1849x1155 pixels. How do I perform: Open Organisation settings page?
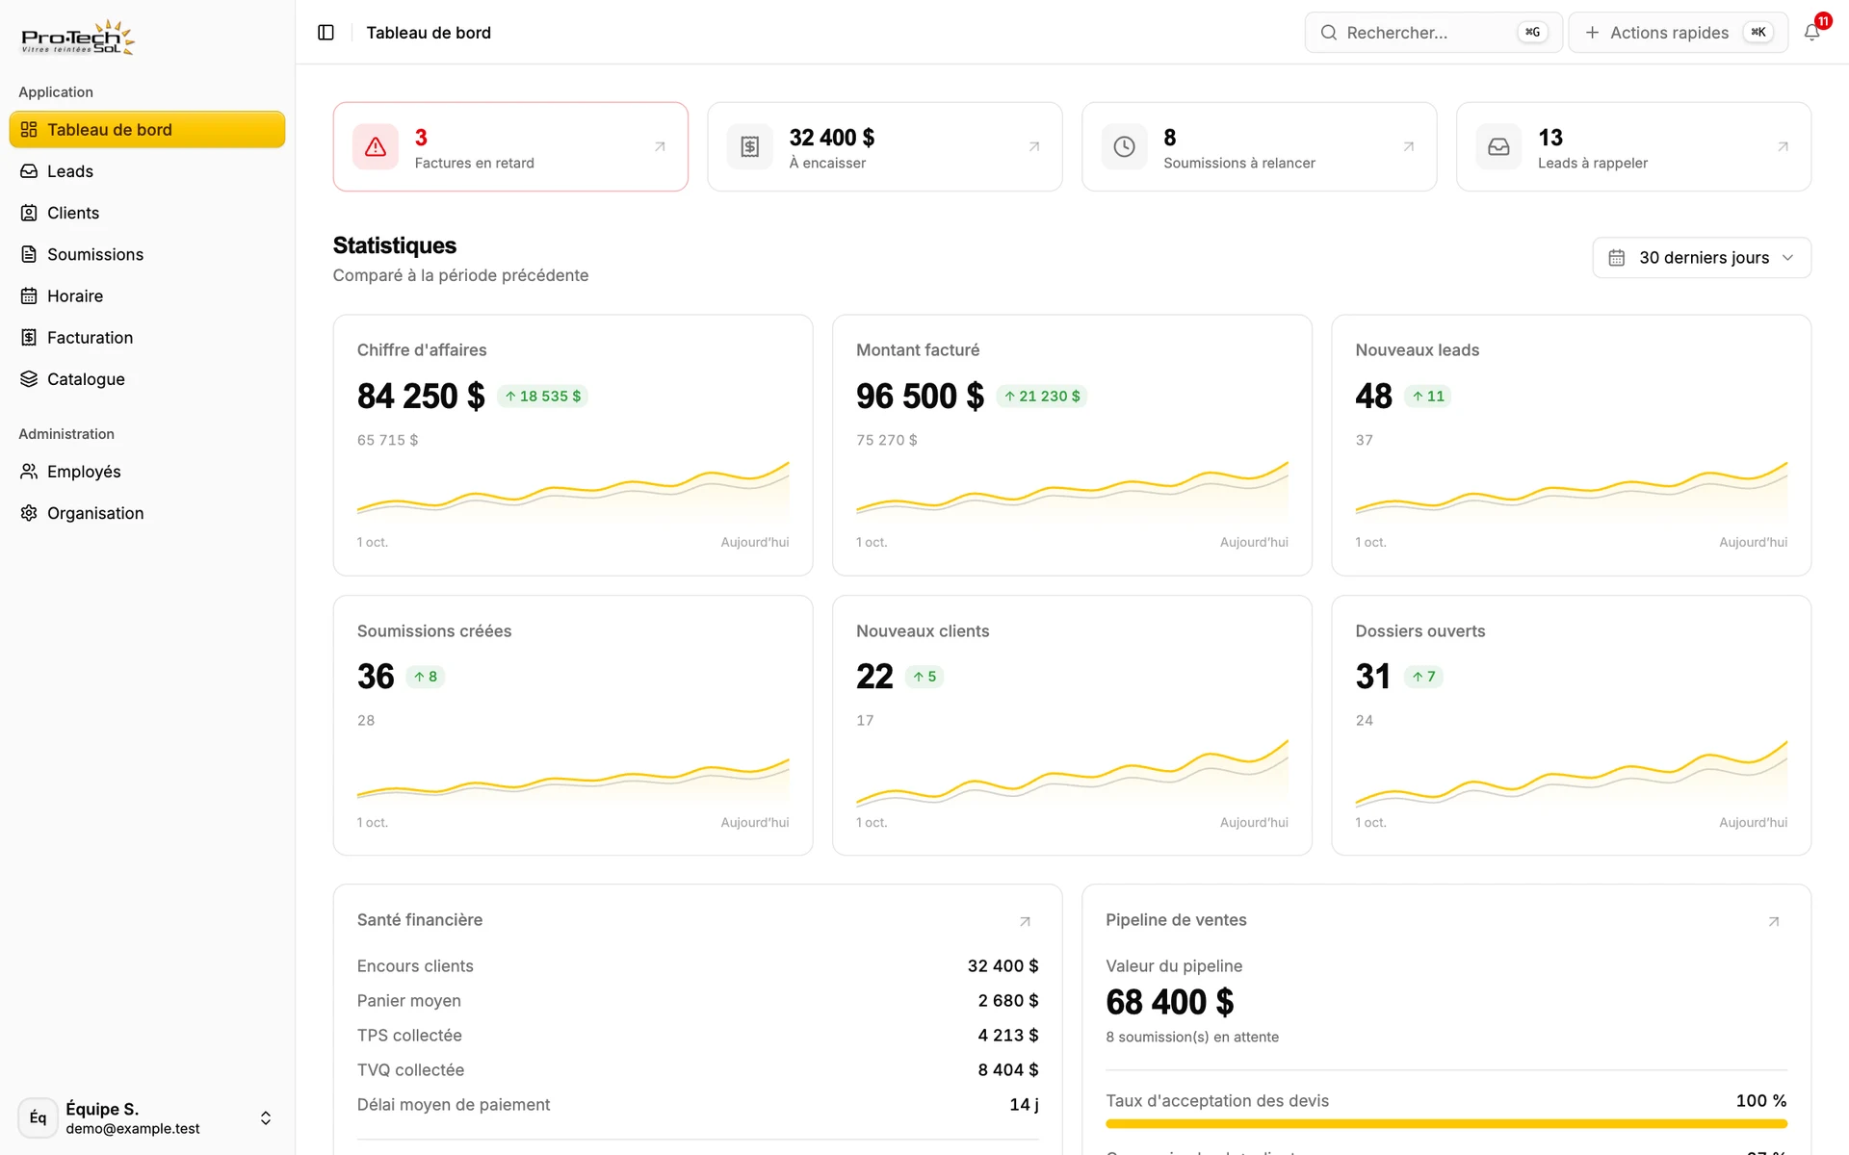point(147,513)
